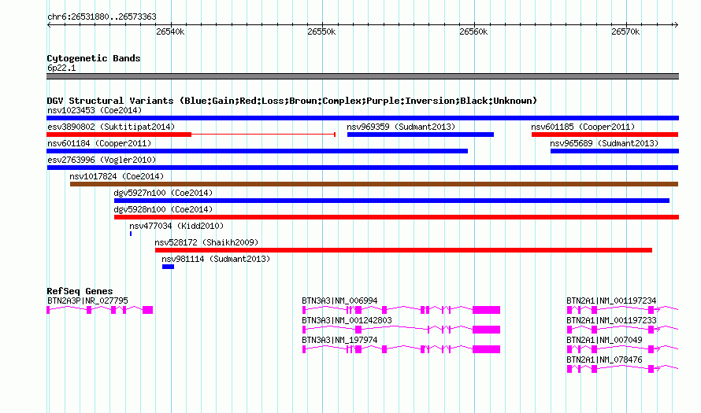701x413 pixels.
Task: Select the nsv528172 red loss bar
Action: (x=404, y=250)
